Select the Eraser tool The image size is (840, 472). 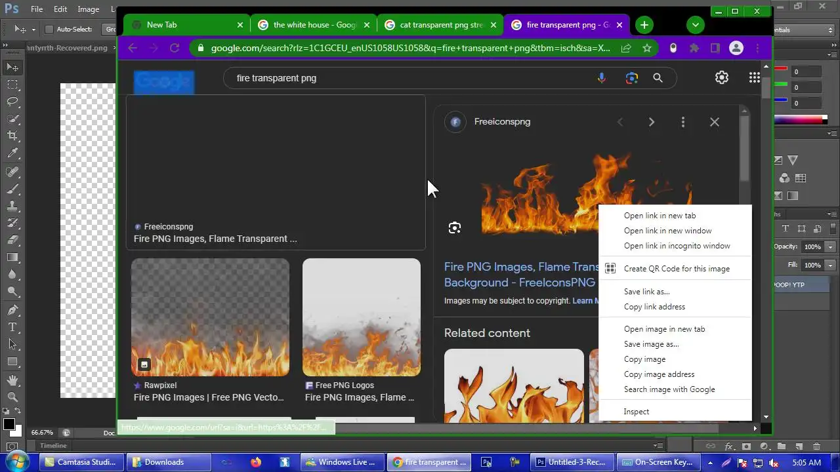point(12,240)
